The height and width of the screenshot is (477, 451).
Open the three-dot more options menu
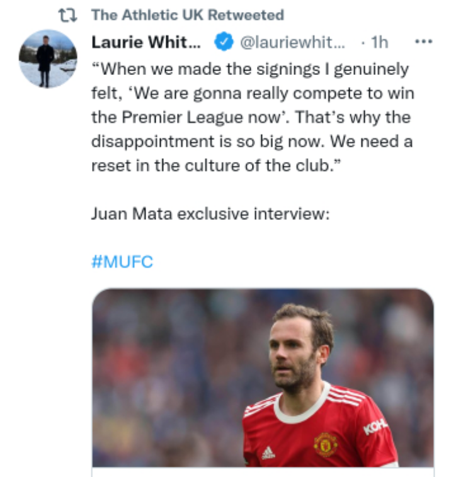point(424,42)
